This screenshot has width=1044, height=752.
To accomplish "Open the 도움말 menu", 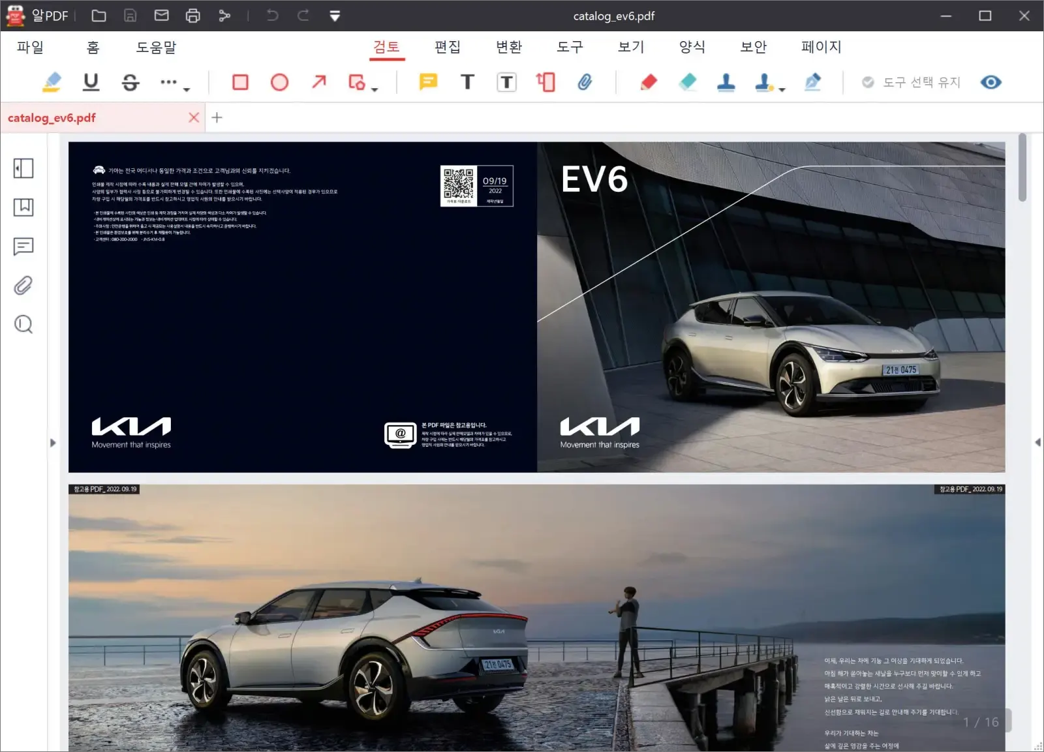I will point(156,47).
